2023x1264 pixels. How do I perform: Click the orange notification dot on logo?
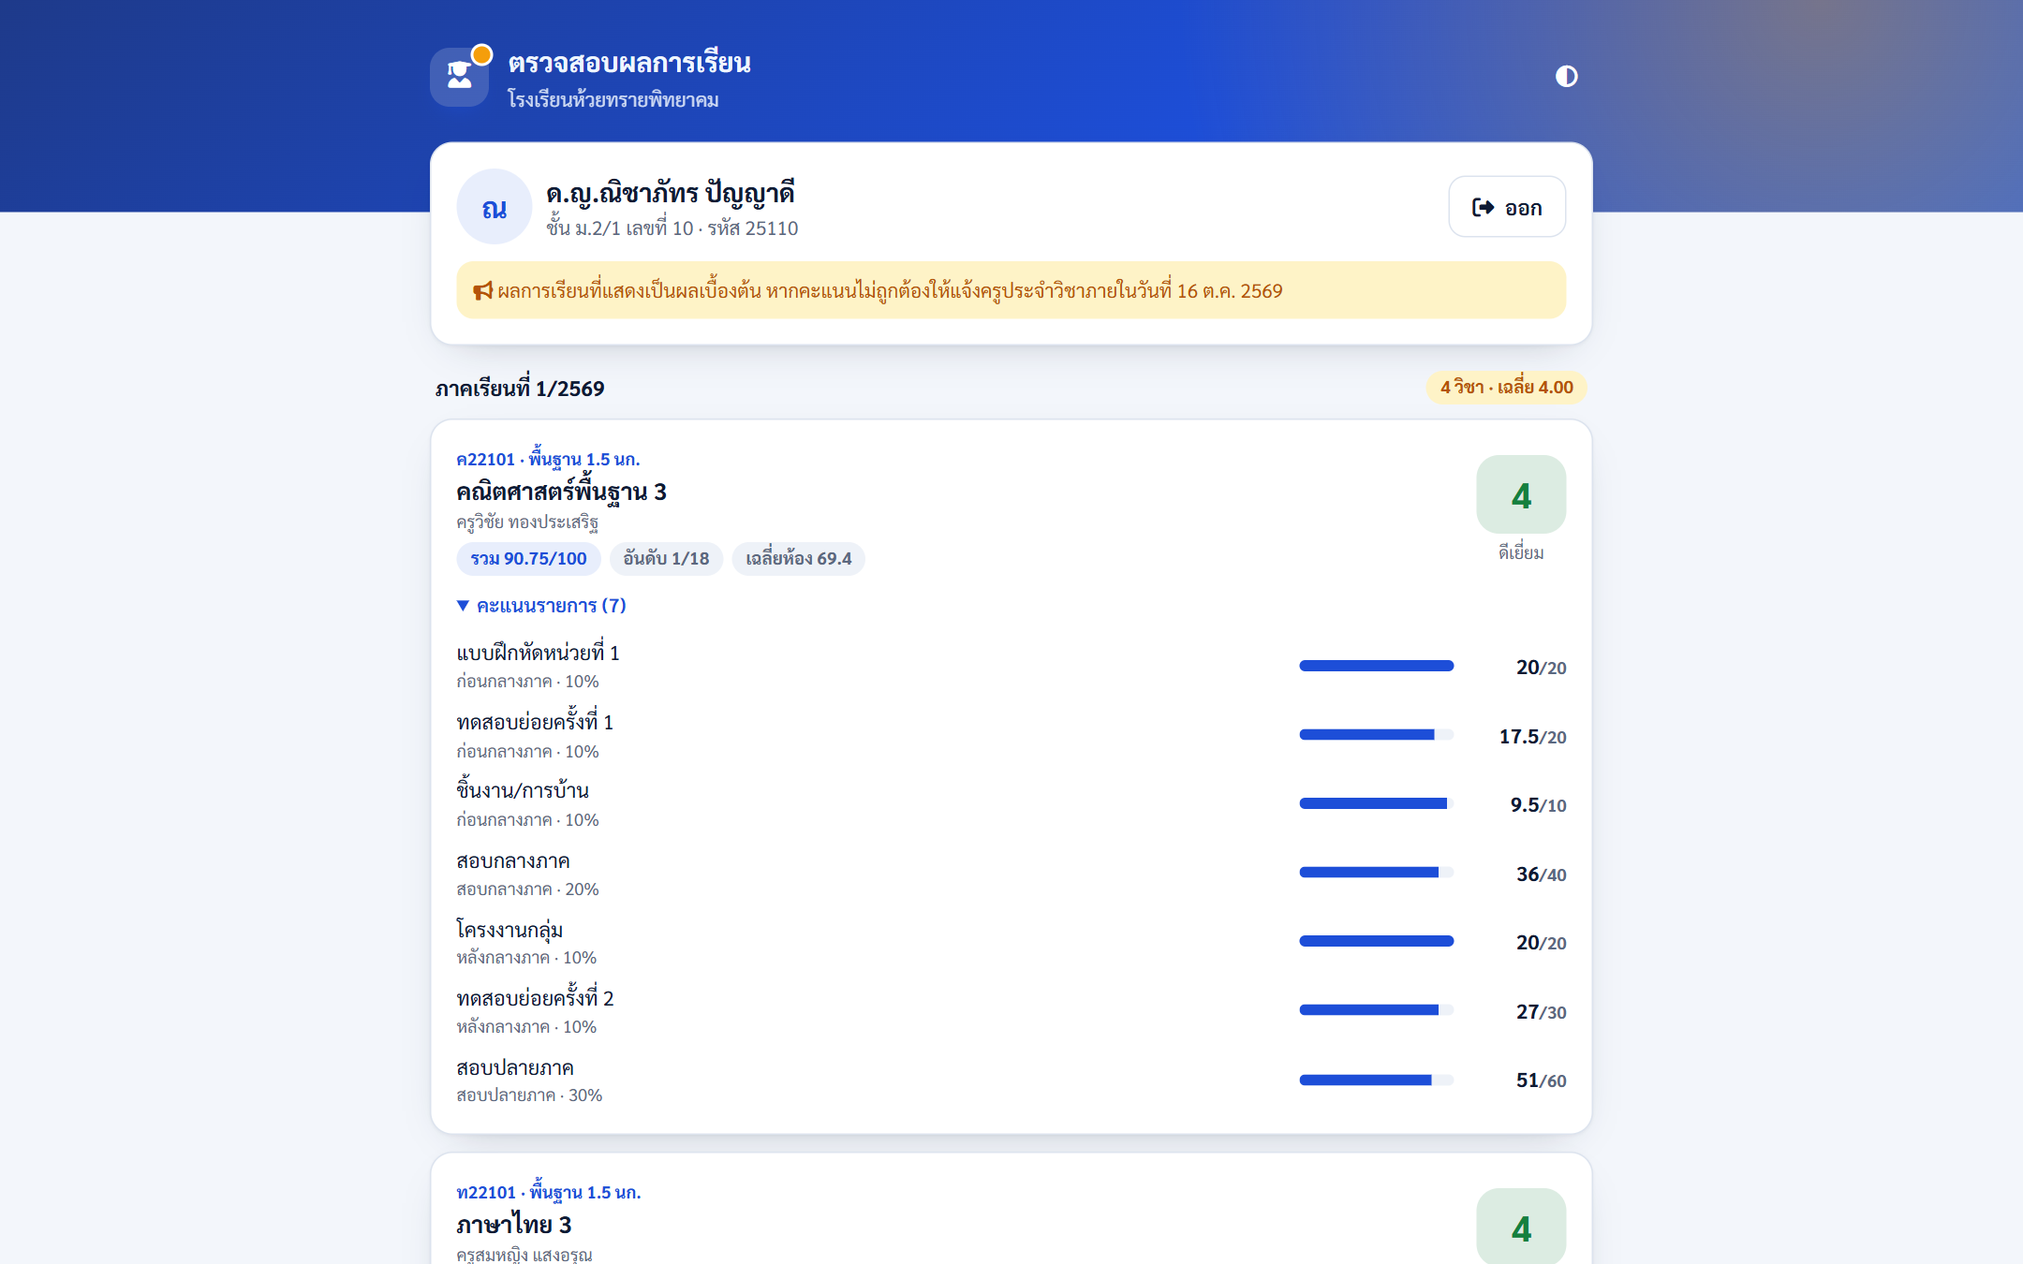click(481, 55)
